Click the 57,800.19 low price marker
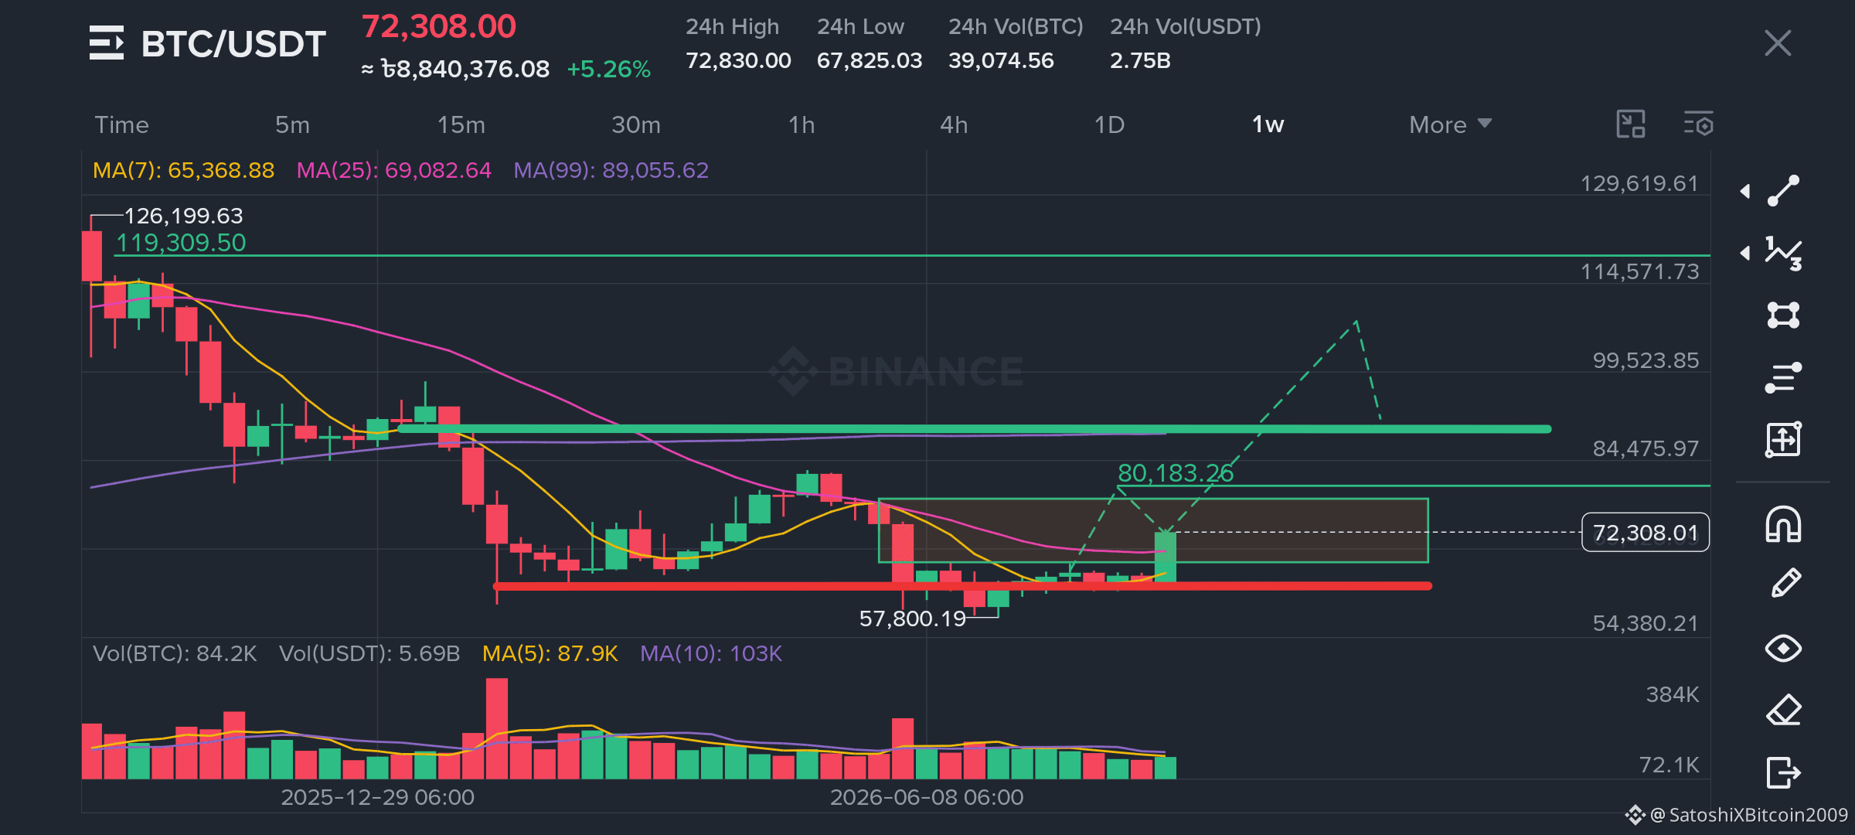The height and width of the screenshot is (835, 1855). (x=913, y=619)
